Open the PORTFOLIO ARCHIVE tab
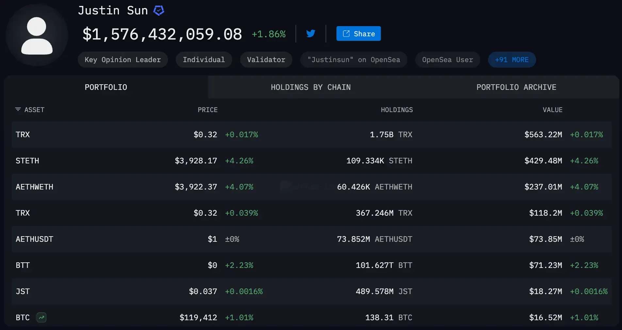 click(516, 87)
